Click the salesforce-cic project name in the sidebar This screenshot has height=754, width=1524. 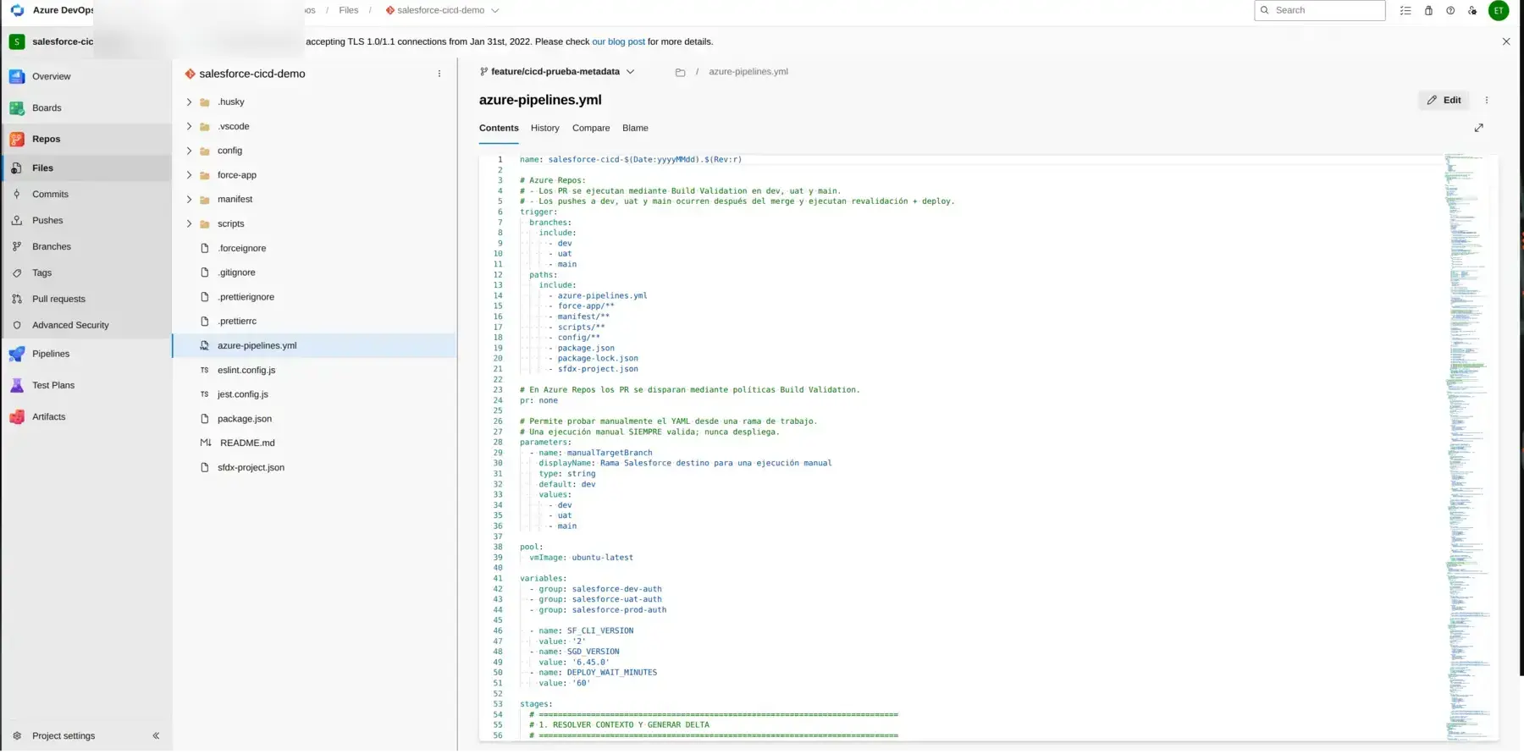click(63, 41)
